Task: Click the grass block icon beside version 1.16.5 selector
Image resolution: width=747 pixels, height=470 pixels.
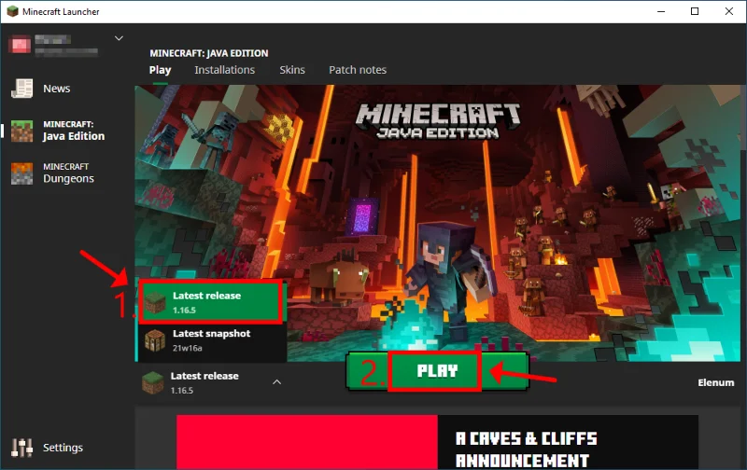Action: [152, 382]
